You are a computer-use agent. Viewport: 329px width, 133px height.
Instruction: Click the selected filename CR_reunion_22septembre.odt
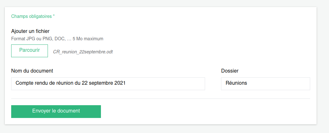click(x=83, y=52)
